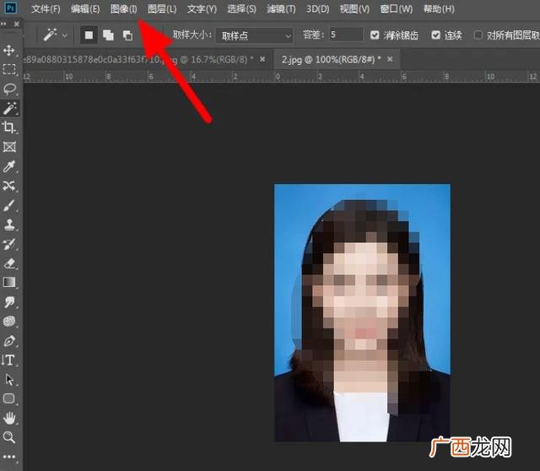Select the Pen tool
Viewport: 540px width, 471px height.
click(9, 341)
